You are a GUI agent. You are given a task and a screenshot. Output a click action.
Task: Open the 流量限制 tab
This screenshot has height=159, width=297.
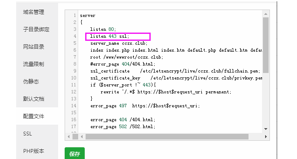(34, 64)
